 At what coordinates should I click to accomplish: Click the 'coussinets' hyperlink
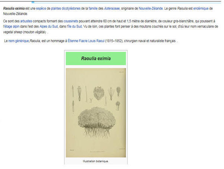point(70,22)
